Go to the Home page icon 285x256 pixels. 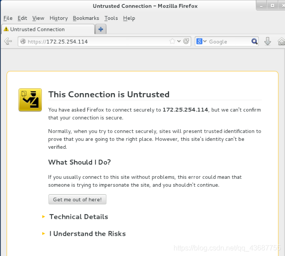281,41
